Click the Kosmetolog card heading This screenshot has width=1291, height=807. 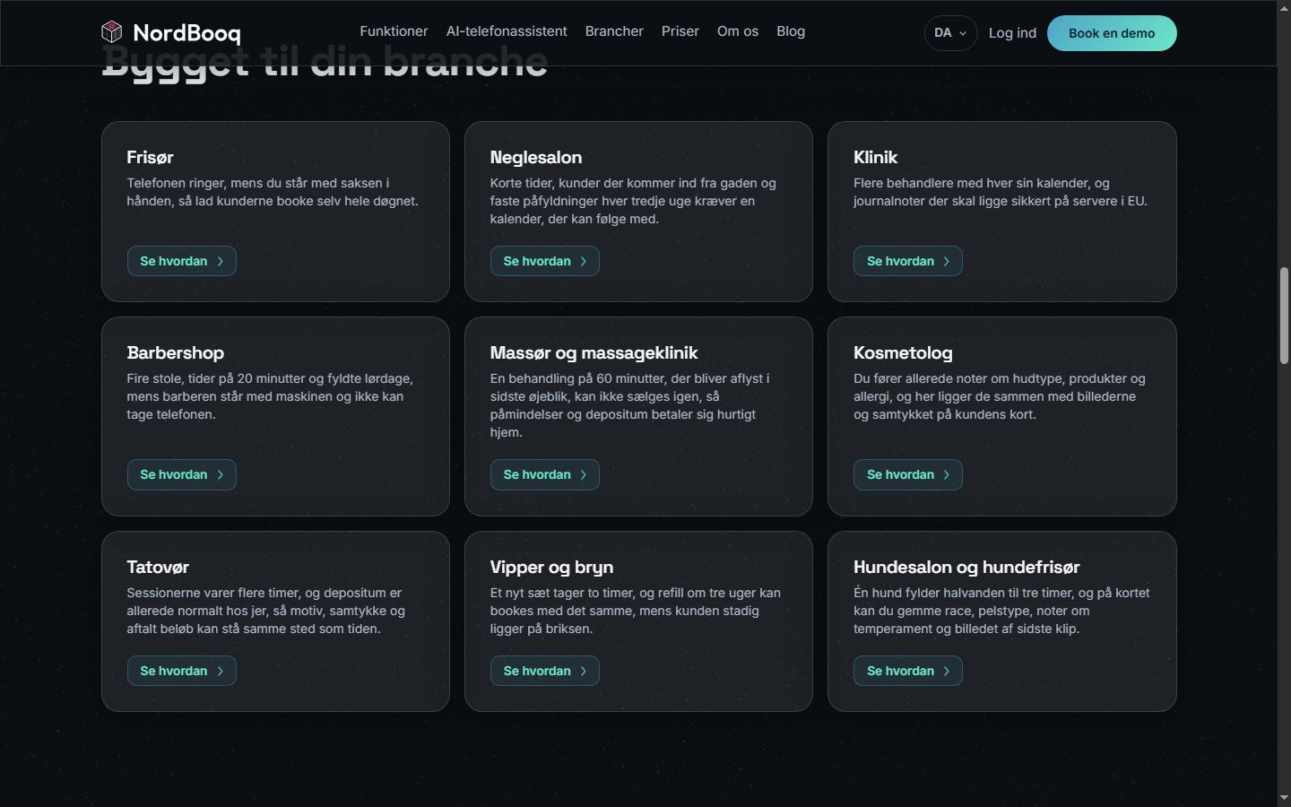pyautogui.click(x=903, y=352)
